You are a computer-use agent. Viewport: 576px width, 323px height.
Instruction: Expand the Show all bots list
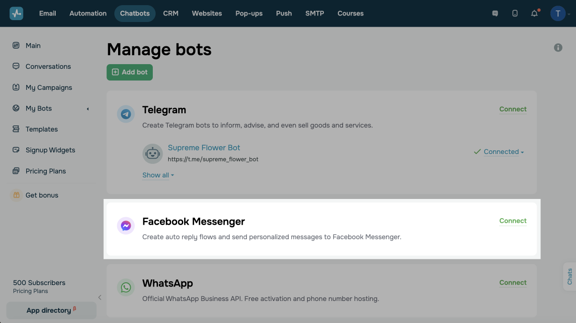(x=158, y=175)
